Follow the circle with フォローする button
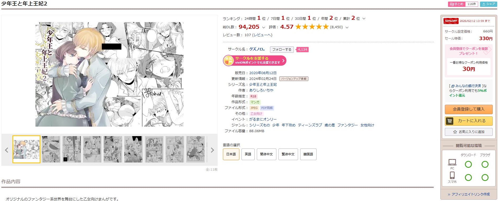Screen dimensions: 498x201 [x=282, y=50]
